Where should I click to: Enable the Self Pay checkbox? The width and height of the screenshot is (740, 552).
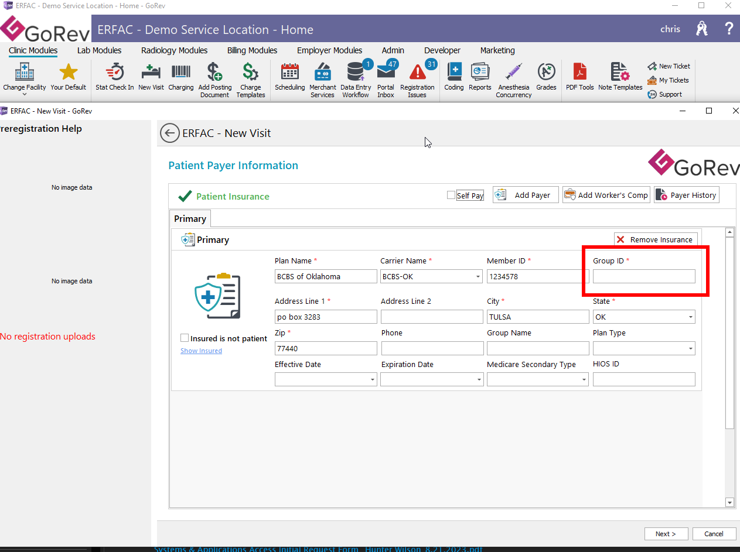[x=451, y=196]
